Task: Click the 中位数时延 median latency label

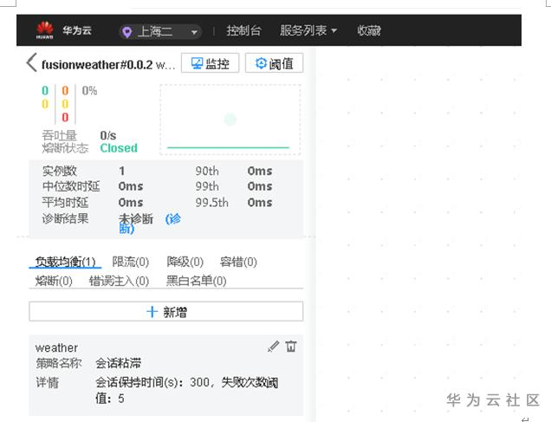Action: (x=71, y=186)
